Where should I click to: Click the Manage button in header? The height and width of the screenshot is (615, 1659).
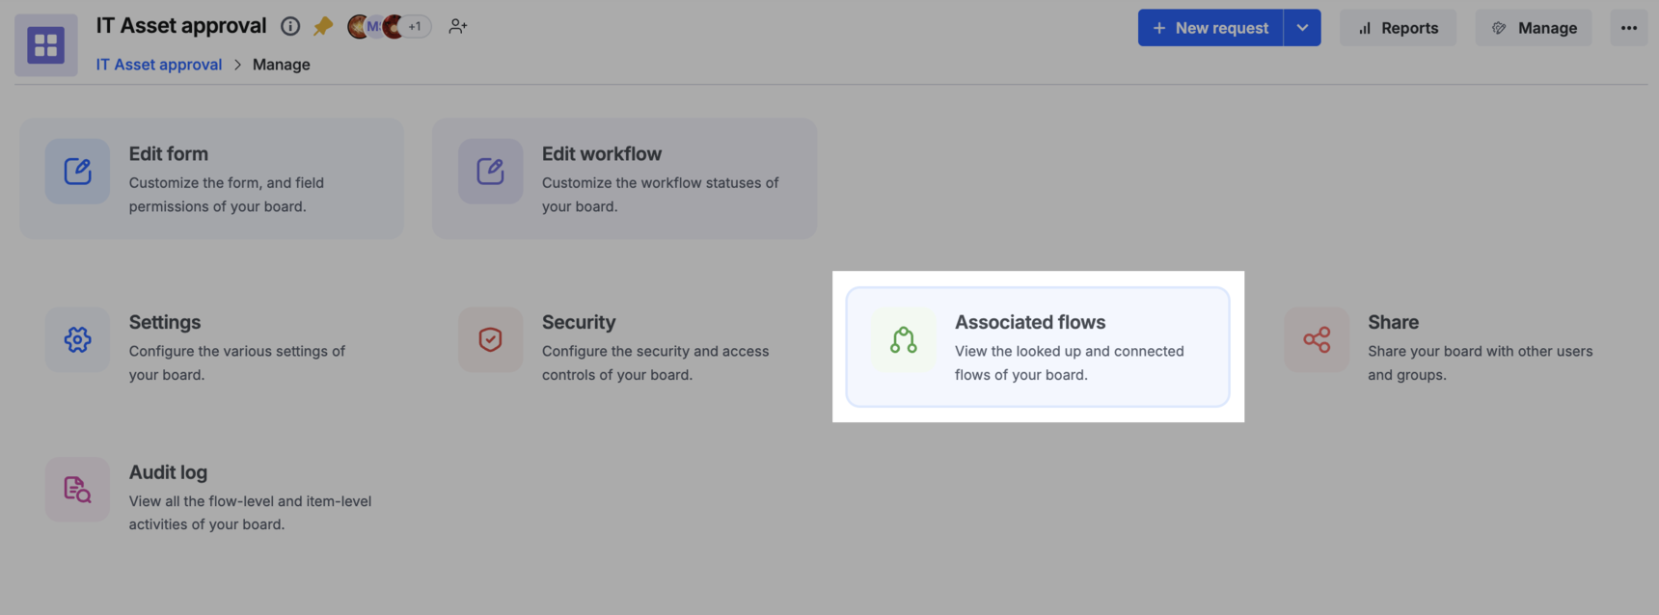1534,28
